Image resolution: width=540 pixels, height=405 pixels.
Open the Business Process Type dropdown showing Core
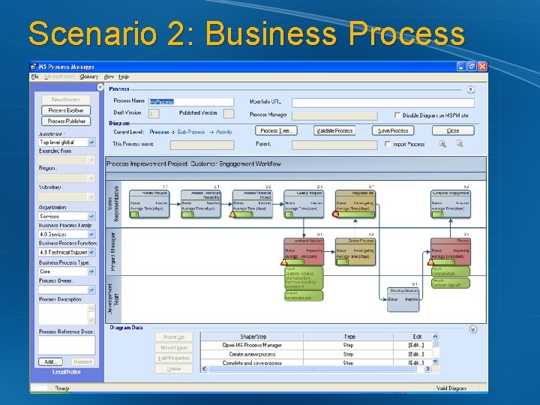[x=91, y=271]
